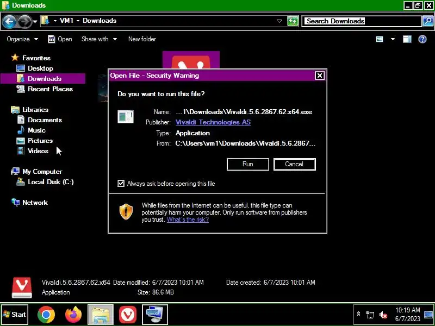Click the File Explorer taskbar icon
Viewport: 435px width, 326px height.
click(x=101, y=315)
